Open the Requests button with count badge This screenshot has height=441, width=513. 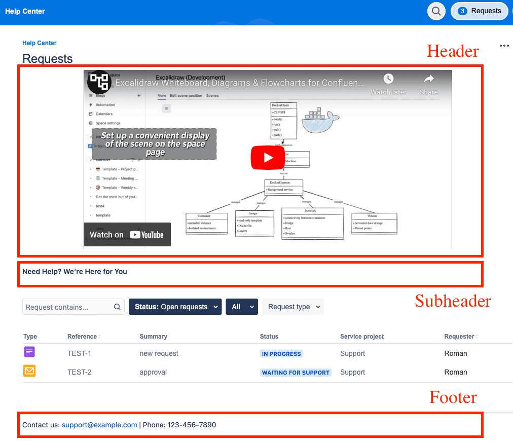coord(480,11)
